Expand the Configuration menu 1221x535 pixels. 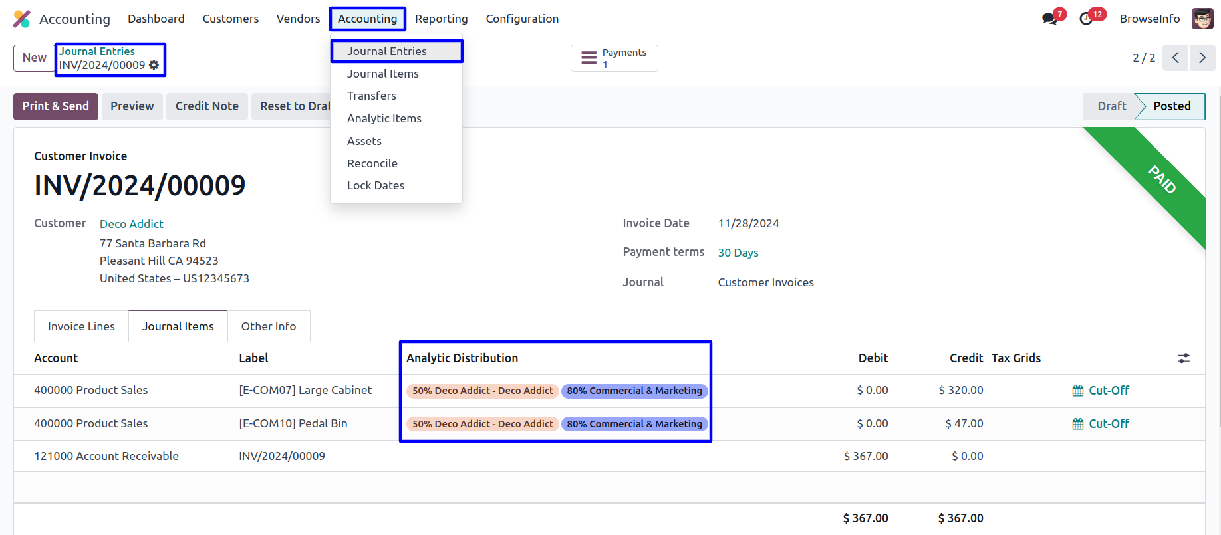(x=521, y=19)
